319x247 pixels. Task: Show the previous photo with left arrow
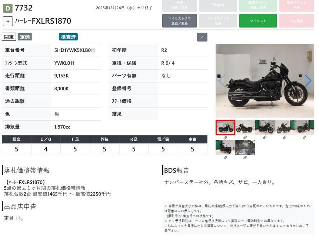point(222,81)
